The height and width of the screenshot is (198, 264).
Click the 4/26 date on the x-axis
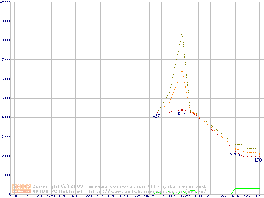(259, 196)
